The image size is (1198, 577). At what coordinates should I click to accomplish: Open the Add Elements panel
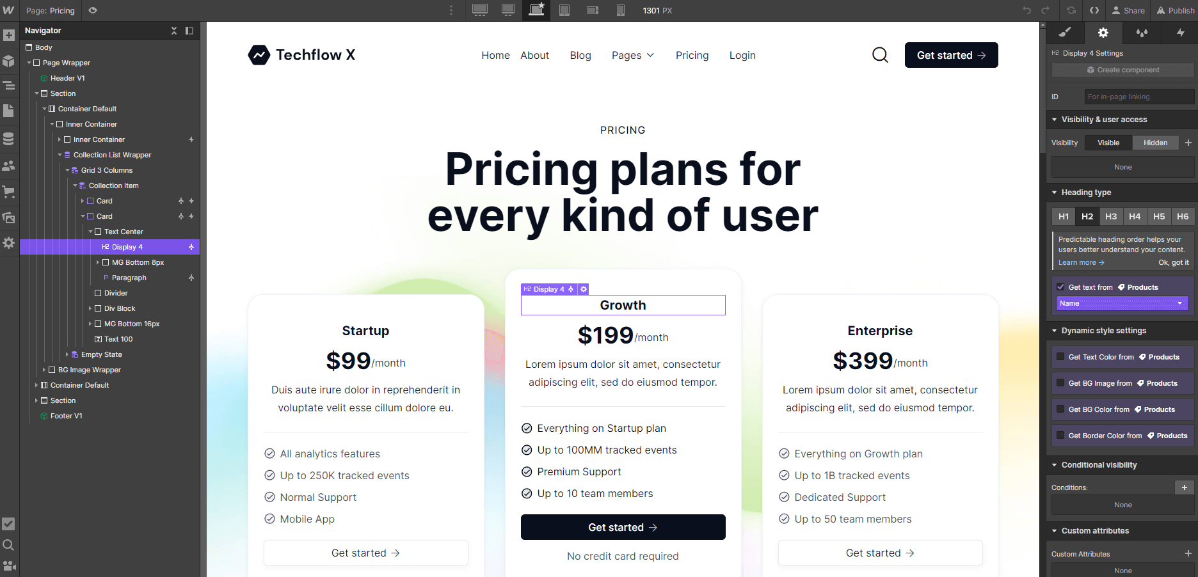[9, 35]
